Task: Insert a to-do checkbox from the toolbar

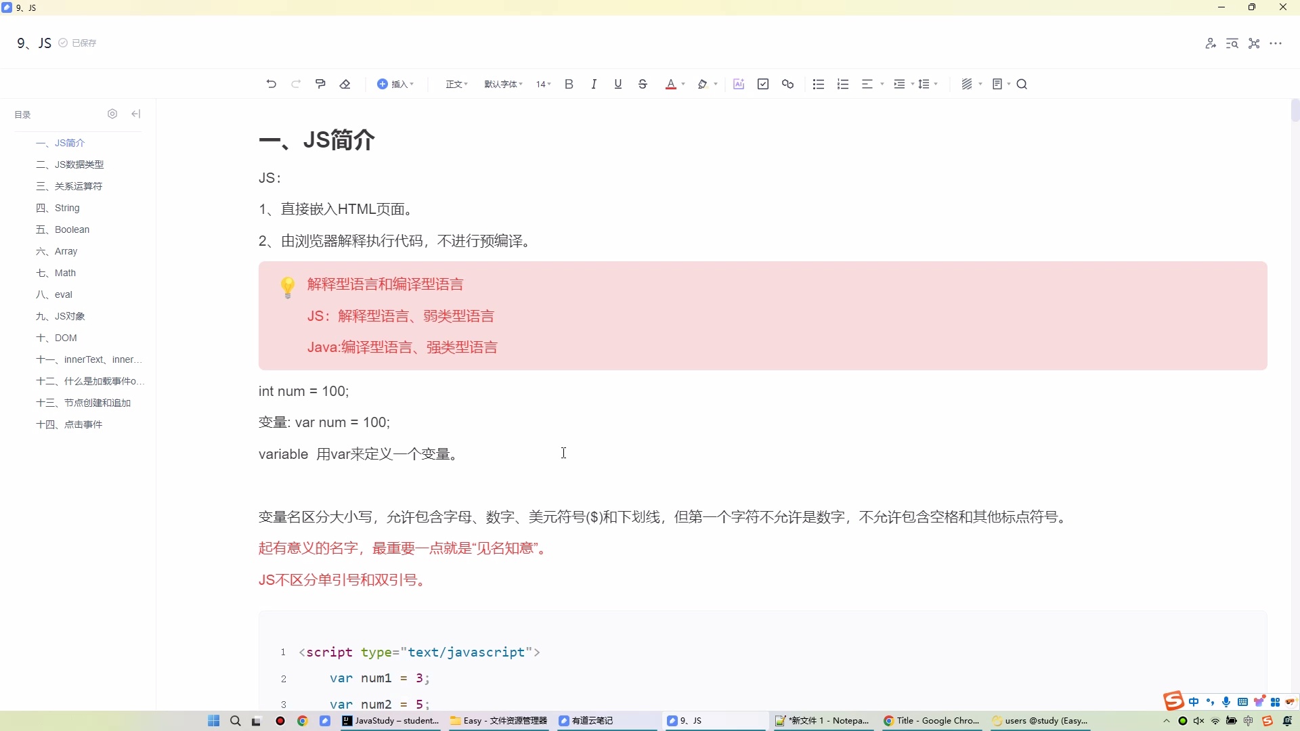Action: coord(762,83)
